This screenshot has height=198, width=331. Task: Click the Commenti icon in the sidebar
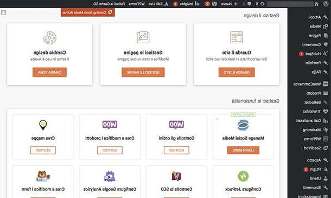click(x=326, y=44)
